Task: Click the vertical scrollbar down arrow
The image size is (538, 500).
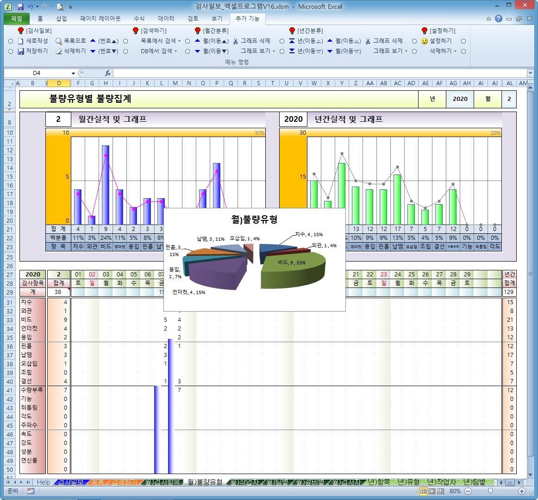Action: (x=531, y=475)
